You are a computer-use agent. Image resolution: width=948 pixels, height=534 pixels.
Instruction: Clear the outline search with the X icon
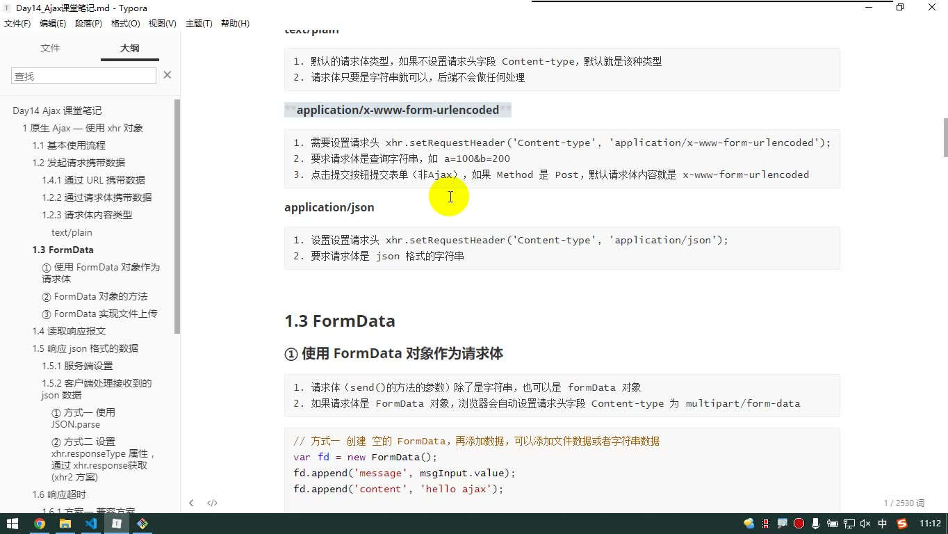click(x=167, y=75)
